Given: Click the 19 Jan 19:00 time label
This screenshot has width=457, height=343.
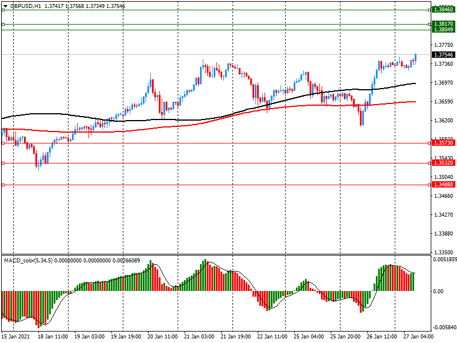Looking at the screenshot, I should click(x=126, y=337).
